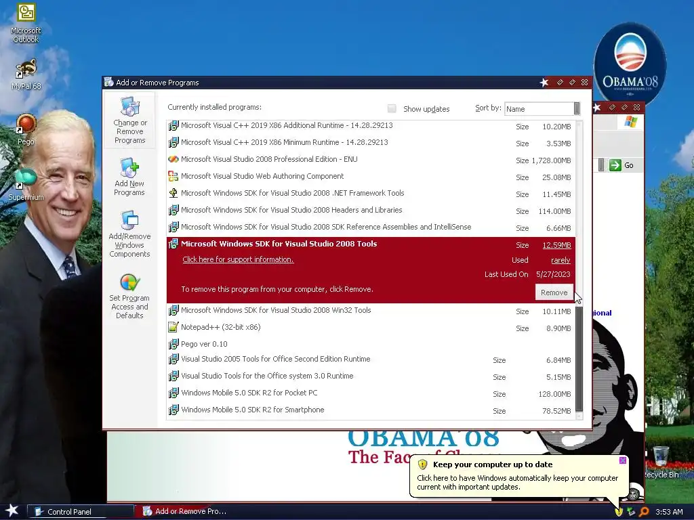694x520 pixels.
Task: Click icon of Visual Studio 2008 Professional Edition
Action: [173, 159]
